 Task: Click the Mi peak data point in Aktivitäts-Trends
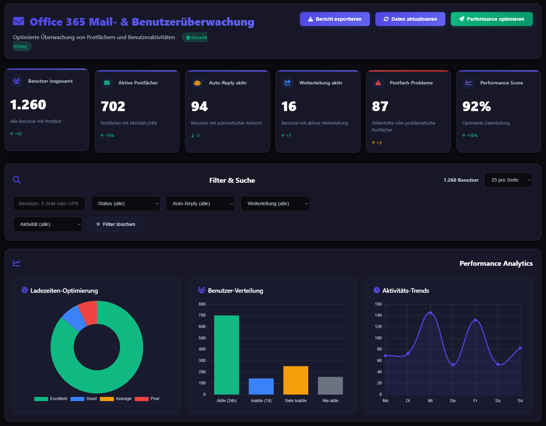point(430,312)
